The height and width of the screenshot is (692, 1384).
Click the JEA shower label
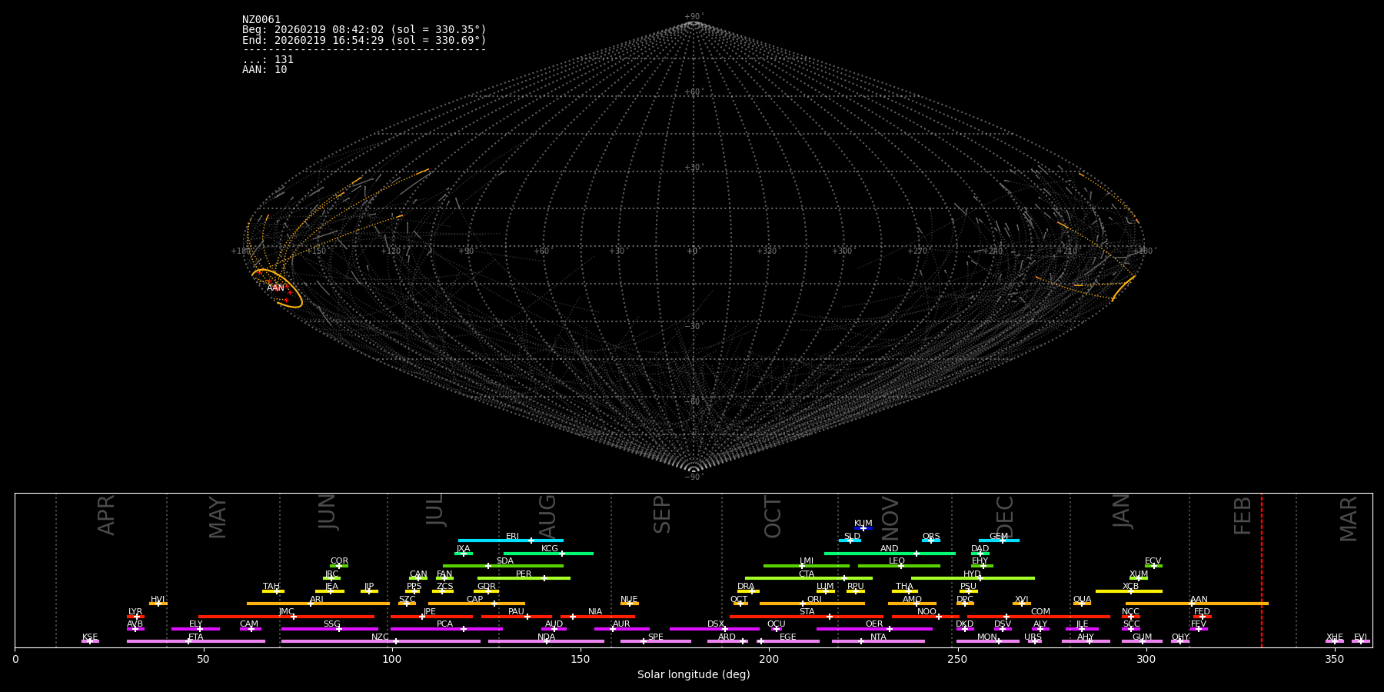331,587
